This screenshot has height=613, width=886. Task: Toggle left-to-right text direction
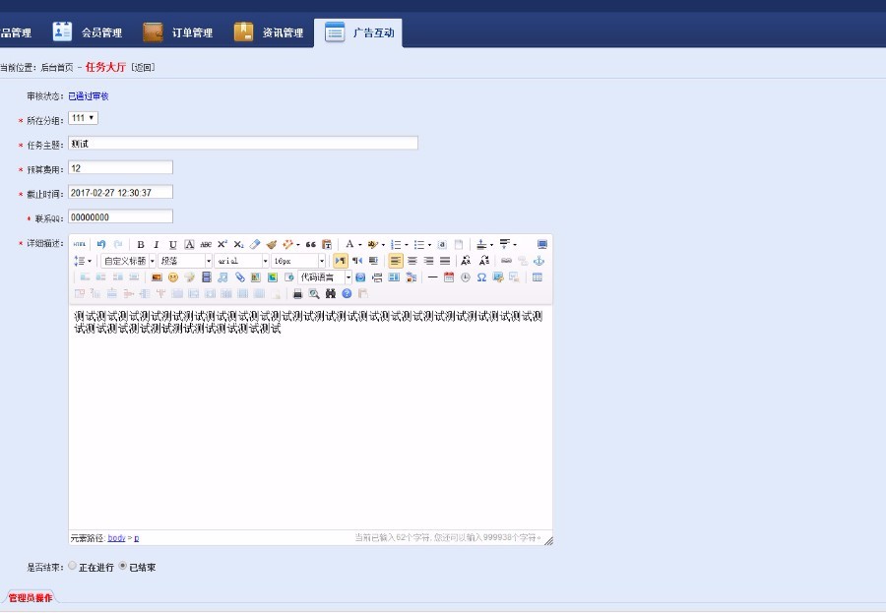point(341,261)
